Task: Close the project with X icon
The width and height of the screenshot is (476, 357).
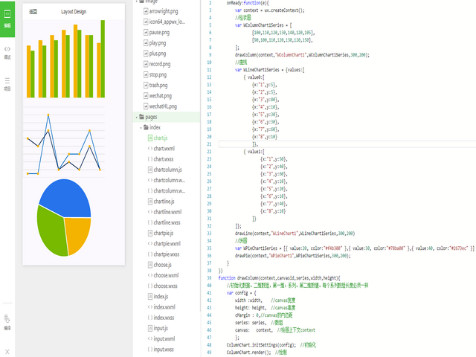Action: point(7,352)
